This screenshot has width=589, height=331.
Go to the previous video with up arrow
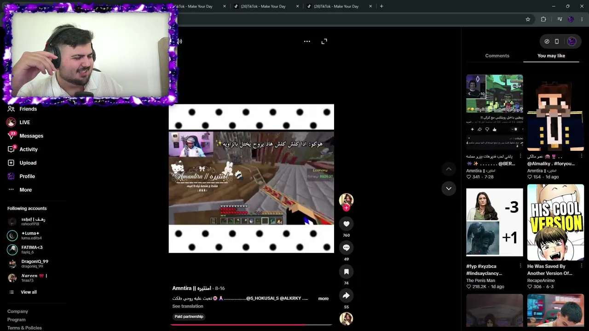(x=449, y=169)
